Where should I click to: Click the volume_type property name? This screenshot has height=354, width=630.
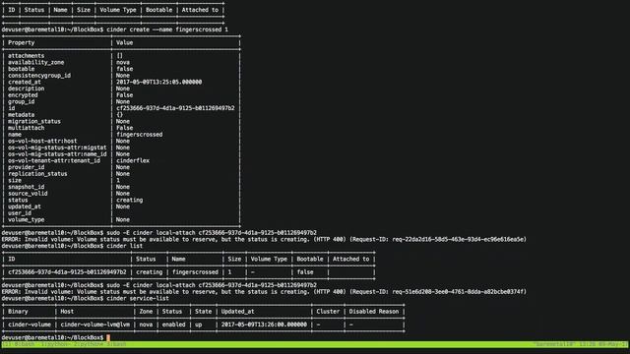click(27, 220)
